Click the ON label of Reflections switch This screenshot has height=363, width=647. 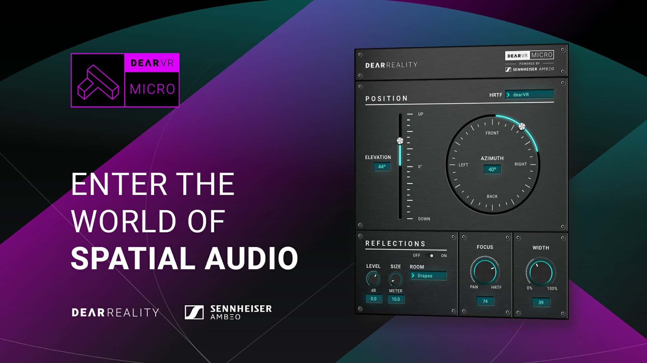pos(444,256)
